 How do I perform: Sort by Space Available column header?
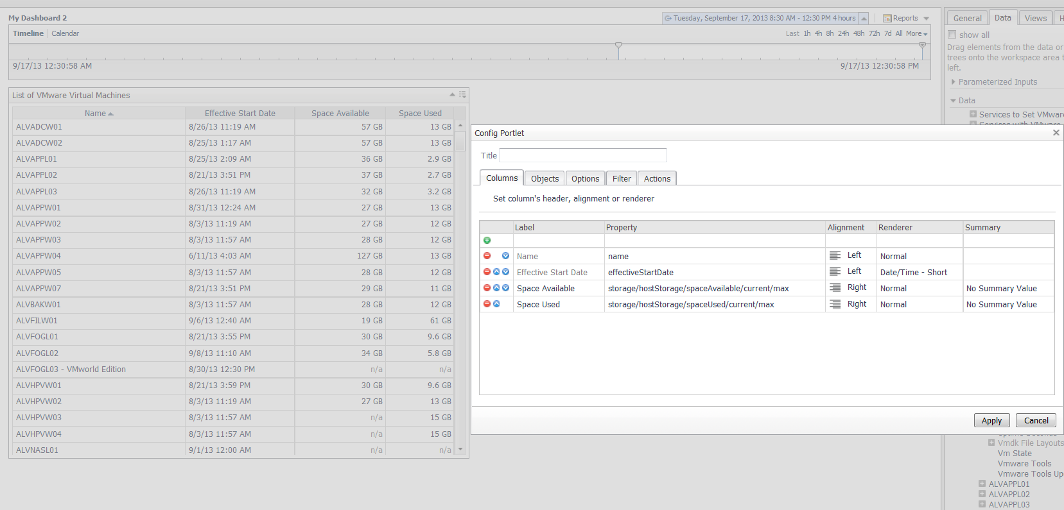click(340, 114)
